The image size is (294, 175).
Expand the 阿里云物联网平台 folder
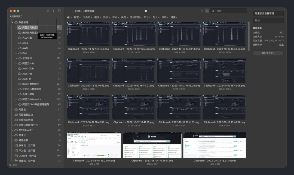pos(13,125)
